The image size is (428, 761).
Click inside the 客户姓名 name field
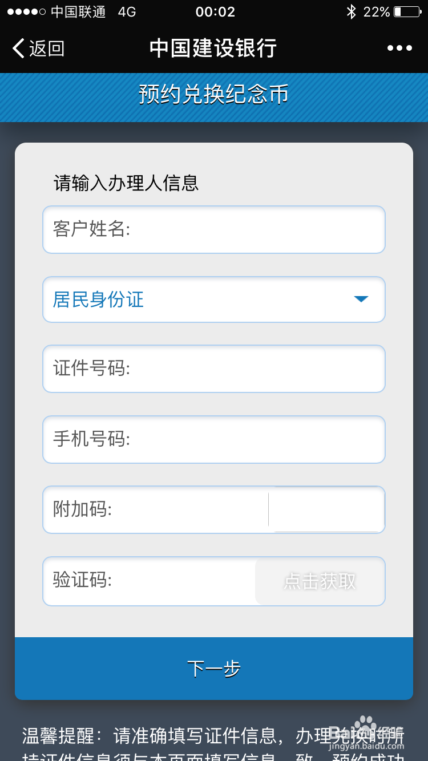coord(214,230)
